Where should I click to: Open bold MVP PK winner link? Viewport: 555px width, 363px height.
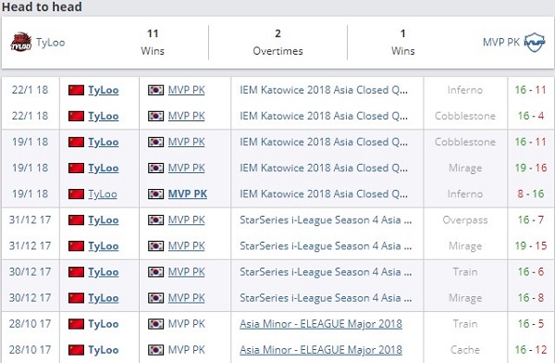(x=188, y=194)
